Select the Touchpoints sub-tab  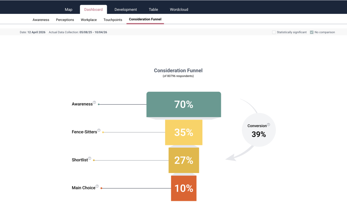pyautogui.click(x=113, y=20)
